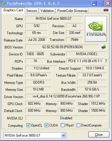
Task: Click the ROPs field showing 16
Action: point(35,61)
